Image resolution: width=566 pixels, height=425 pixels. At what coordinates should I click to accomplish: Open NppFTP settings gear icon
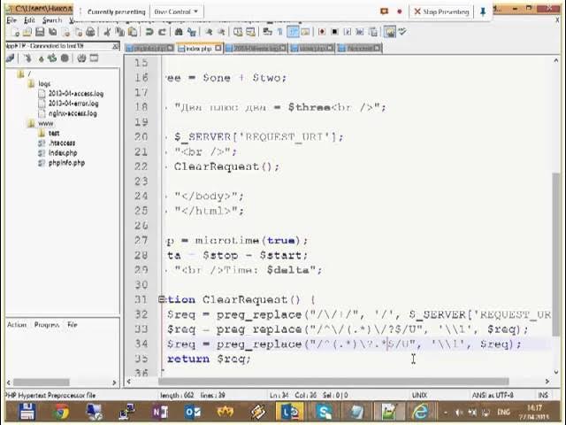click(x=81, y=58)
